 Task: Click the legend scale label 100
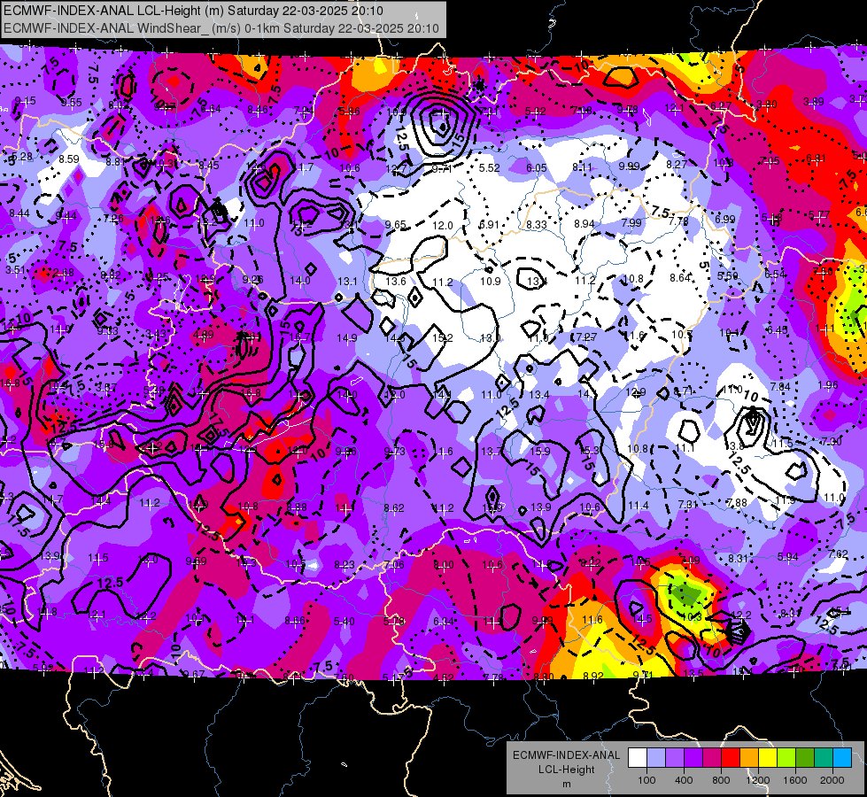click(646, 780)
